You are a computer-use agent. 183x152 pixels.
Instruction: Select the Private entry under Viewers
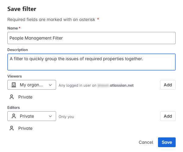pos(25,97)
